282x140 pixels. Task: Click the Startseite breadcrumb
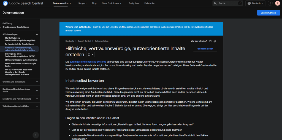70,41
